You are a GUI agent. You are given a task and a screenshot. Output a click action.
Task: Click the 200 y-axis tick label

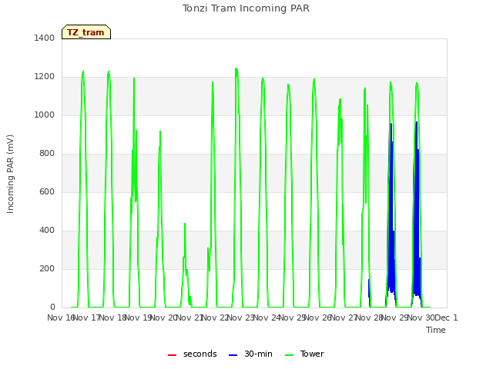(47, 268)
